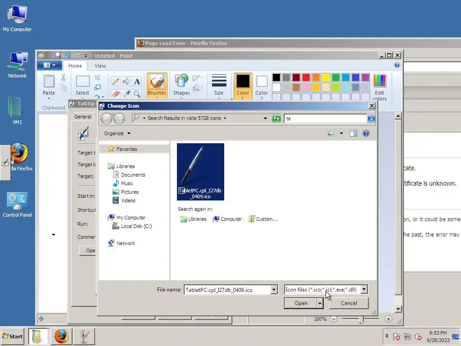Open the Shapes gallery in Paint
461x346 pixels.
click(x=181, y=85)
